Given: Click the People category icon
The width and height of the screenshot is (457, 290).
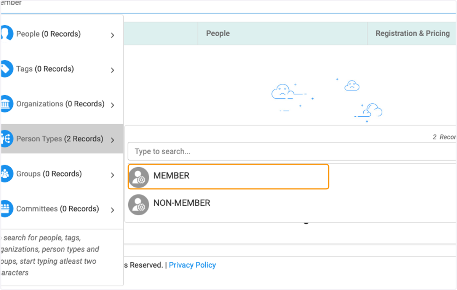Looking at the screenshot, I should 7,34.
